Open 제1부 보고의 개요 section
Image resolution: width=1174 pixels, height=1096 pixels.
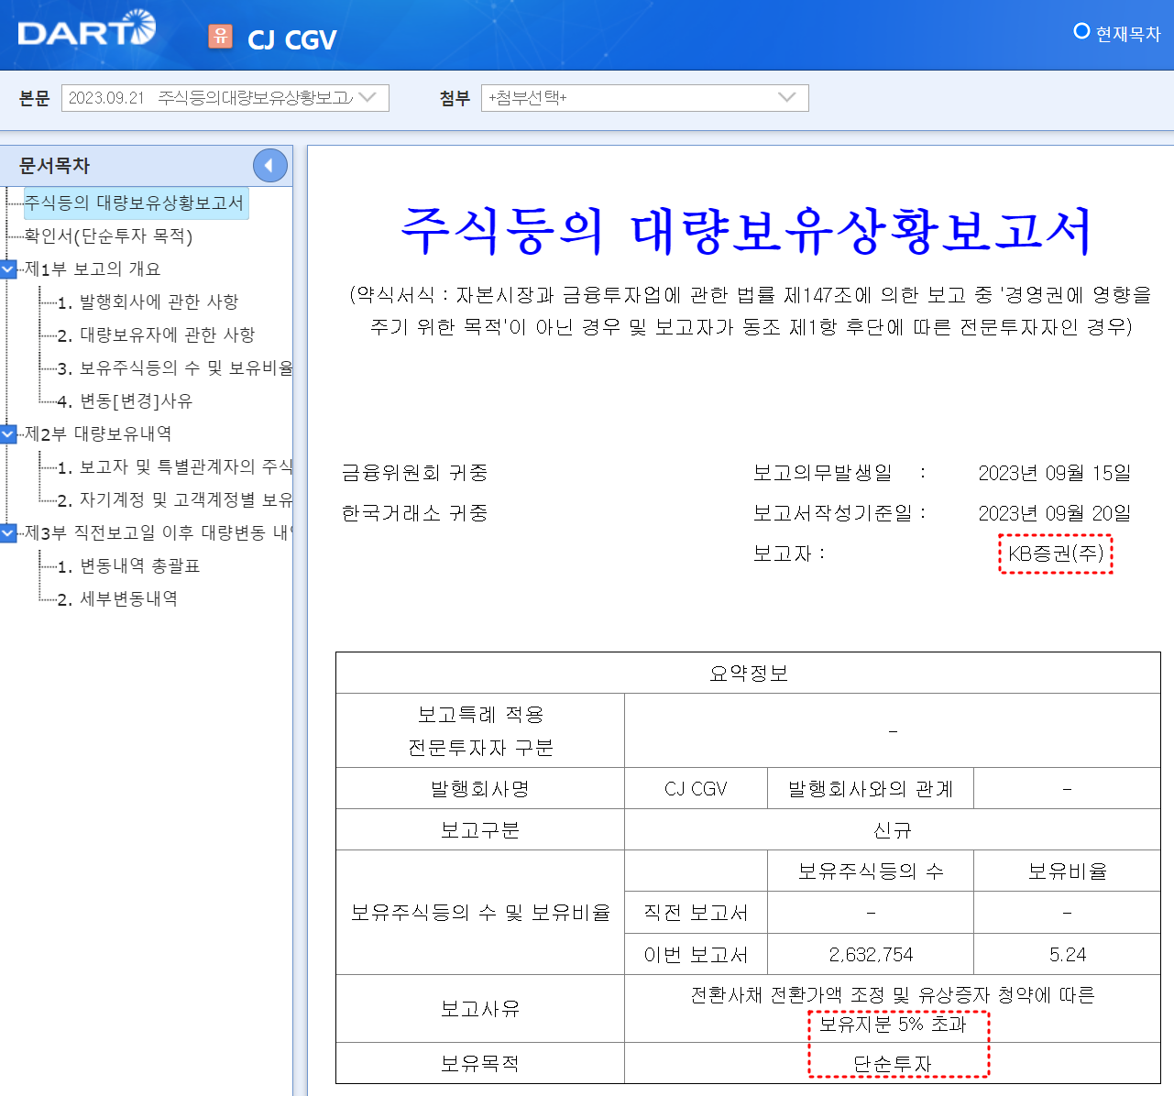click(x=93, y=269)
